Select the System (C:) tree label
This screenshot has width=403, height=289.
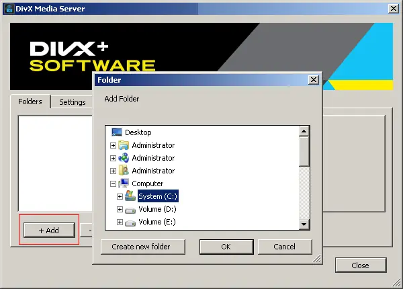(158, 196)
